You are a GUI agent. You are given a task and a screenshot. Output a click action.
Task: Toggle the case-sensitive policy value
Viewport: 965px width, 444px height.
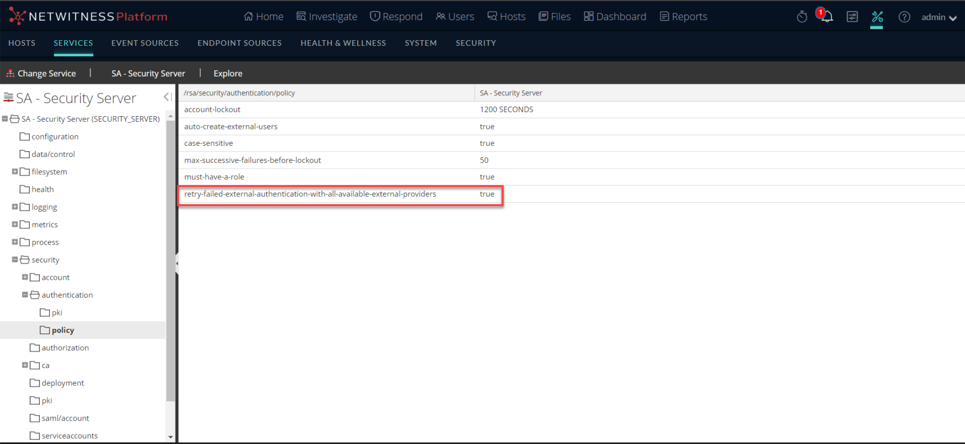pos(487,143)
